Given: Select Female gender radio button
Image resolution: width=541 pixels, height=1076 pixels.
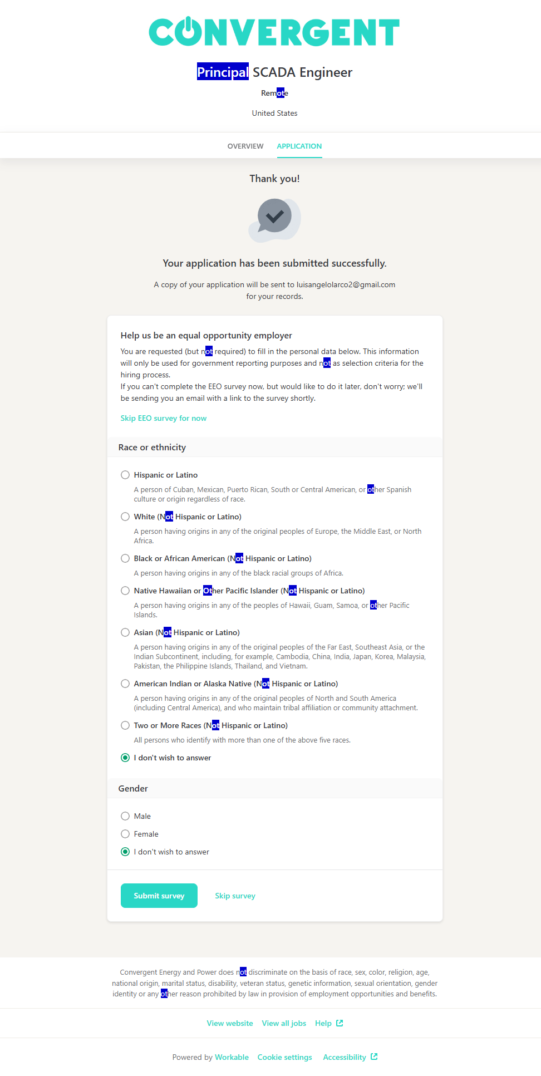Looking at the screenshot, I should [x=125, y=834].
